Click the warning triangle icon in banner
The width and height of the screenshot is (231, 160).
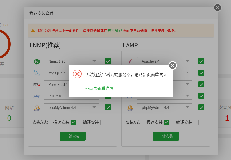click(33, 31)
